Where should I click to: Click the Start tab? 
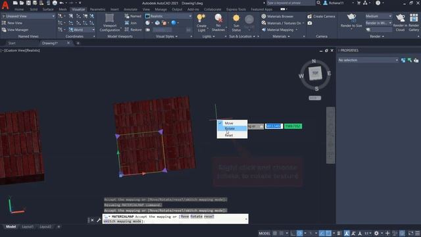click(12, 43)
